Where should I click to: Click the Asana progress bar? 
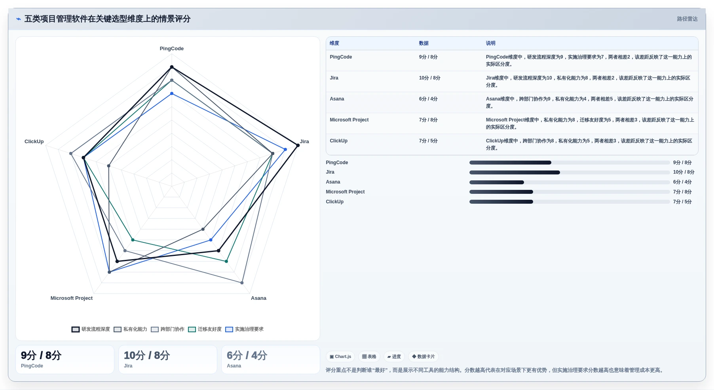[x=570, y=182]
